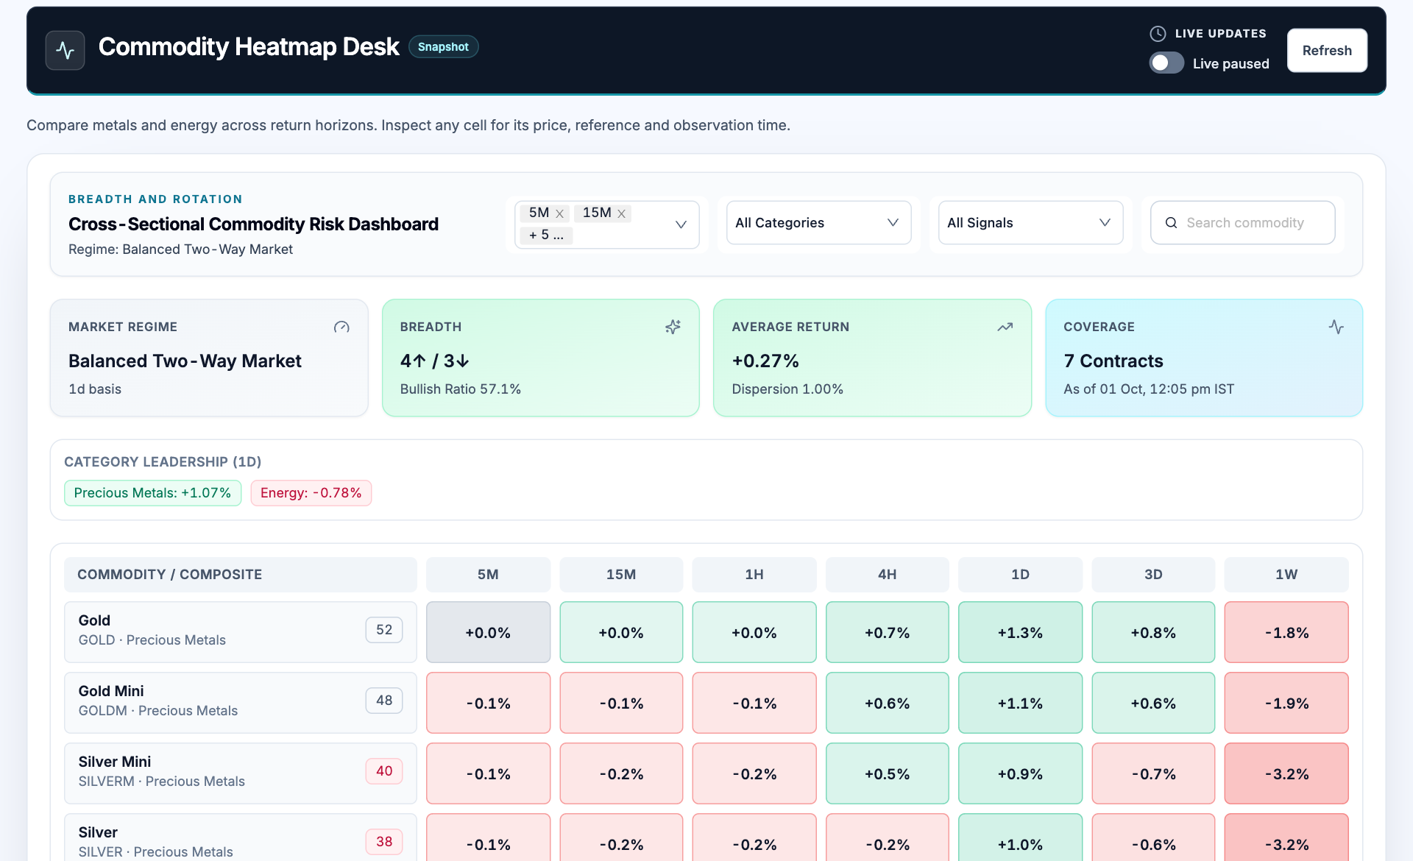Click the 1D column header
This screenshot has height=861, width=1413.
pos(1020,575)
